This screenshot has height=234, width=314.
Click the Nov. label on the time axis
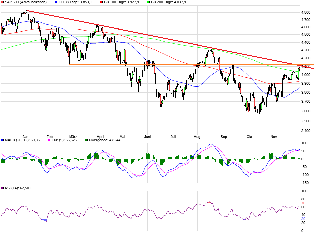[274, 137]
